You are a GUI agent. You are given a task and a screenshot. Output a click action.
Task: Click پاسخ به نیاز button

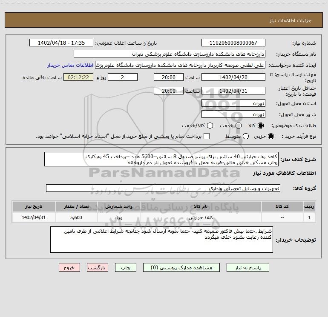(x=247, y=268)
